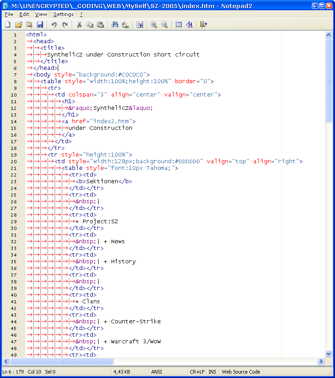Open the Settings menu
The height and width of the screenshot is (378, 335).
click(64, 15)
